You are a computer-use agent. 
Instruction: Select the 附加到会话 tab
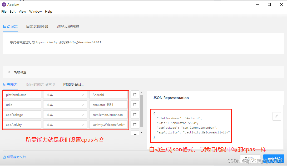[74, 84]
